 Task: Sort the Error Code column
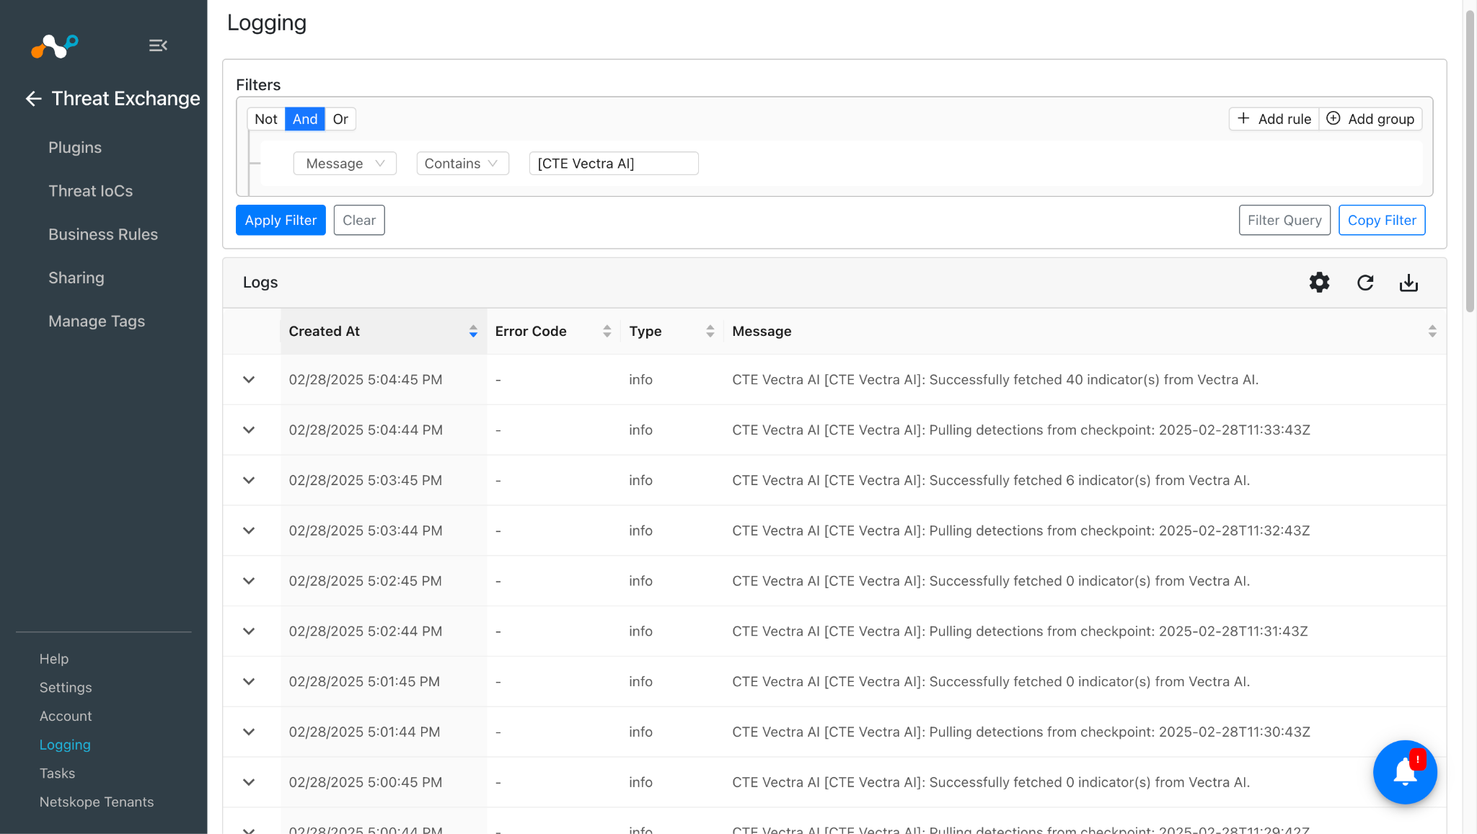point(607,331)
